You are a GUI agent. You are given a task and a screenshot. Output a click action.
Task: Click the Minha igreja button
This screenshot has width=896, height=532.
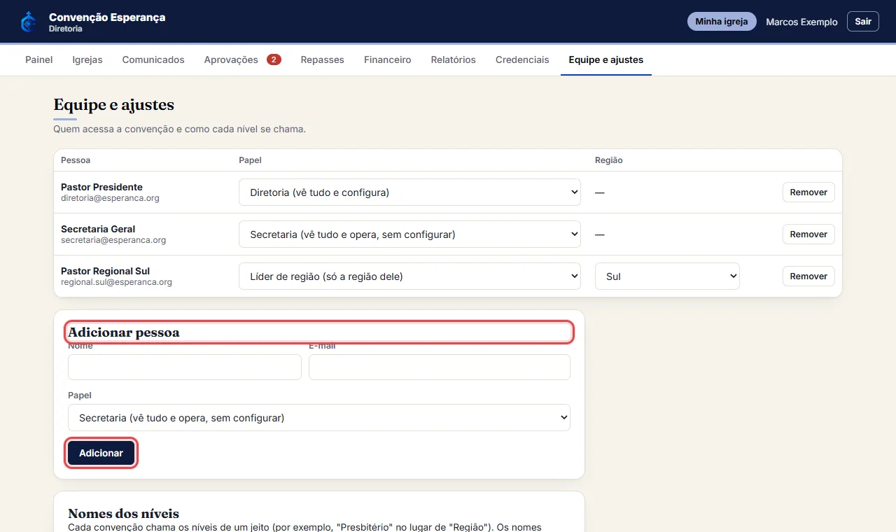point(722,22)
